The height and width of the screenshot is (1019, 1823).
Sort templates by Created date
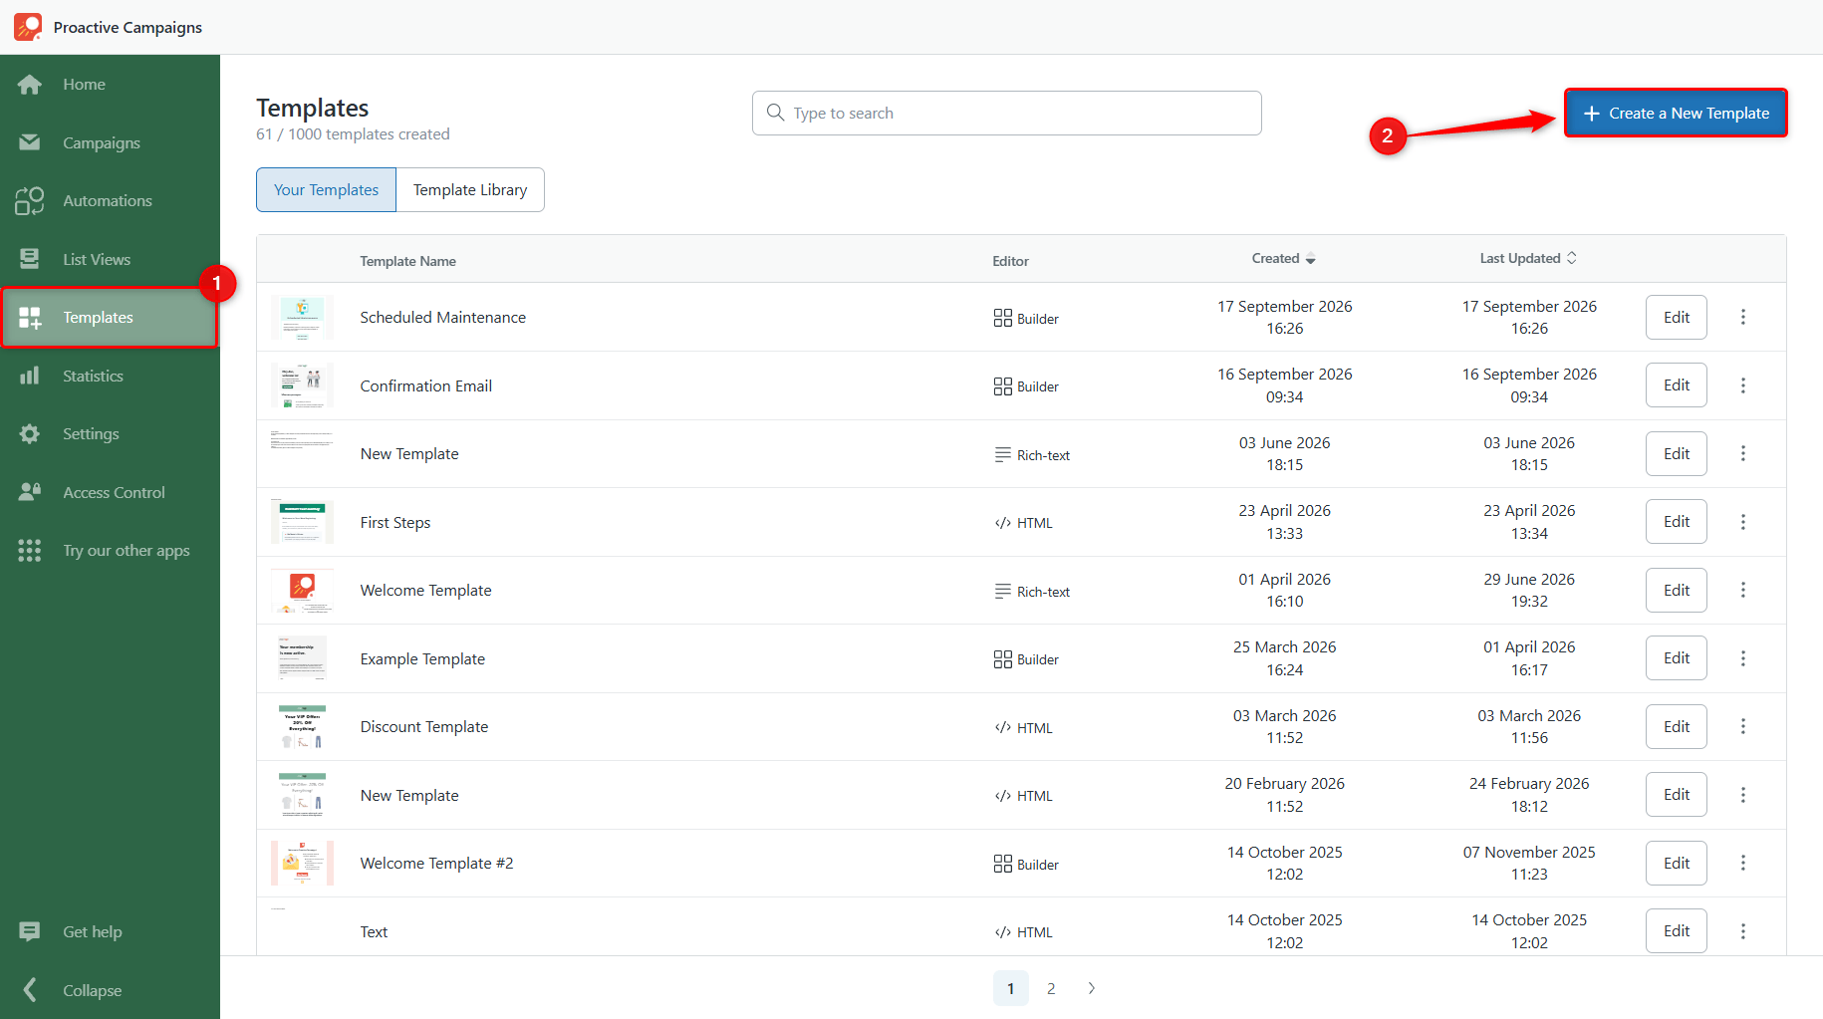coord(1283,259)
